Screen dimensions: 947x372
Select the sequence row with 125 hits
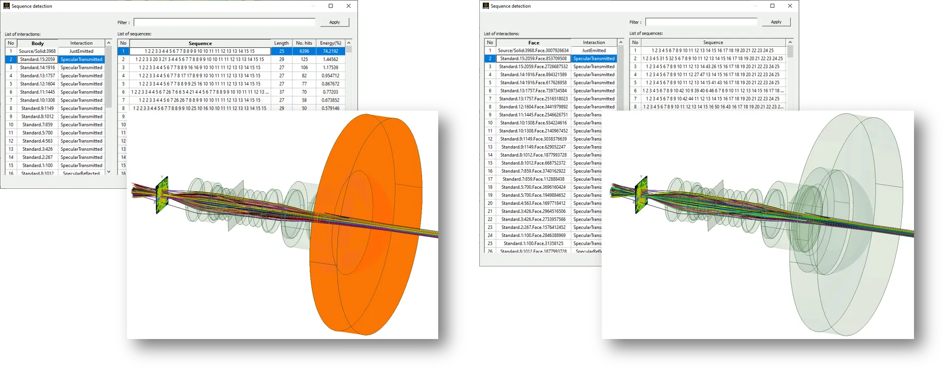pos(304,59)
